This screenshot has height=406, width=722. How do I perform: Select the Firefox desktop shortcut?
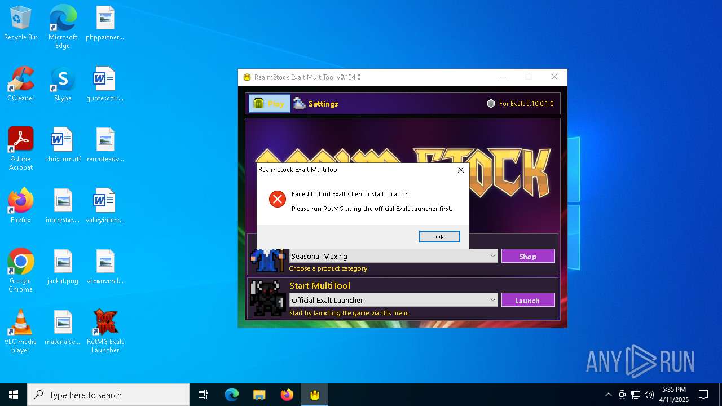click(21, 206)
